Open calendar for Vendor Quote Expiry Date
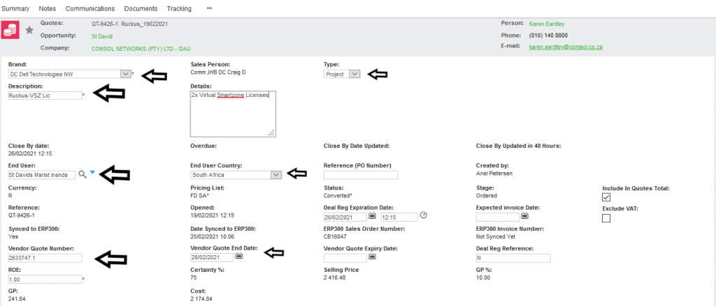 coord(373,257)
